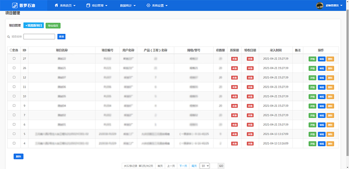Click the gear icon beside 系统设置
349x169 pixels.
148,5
